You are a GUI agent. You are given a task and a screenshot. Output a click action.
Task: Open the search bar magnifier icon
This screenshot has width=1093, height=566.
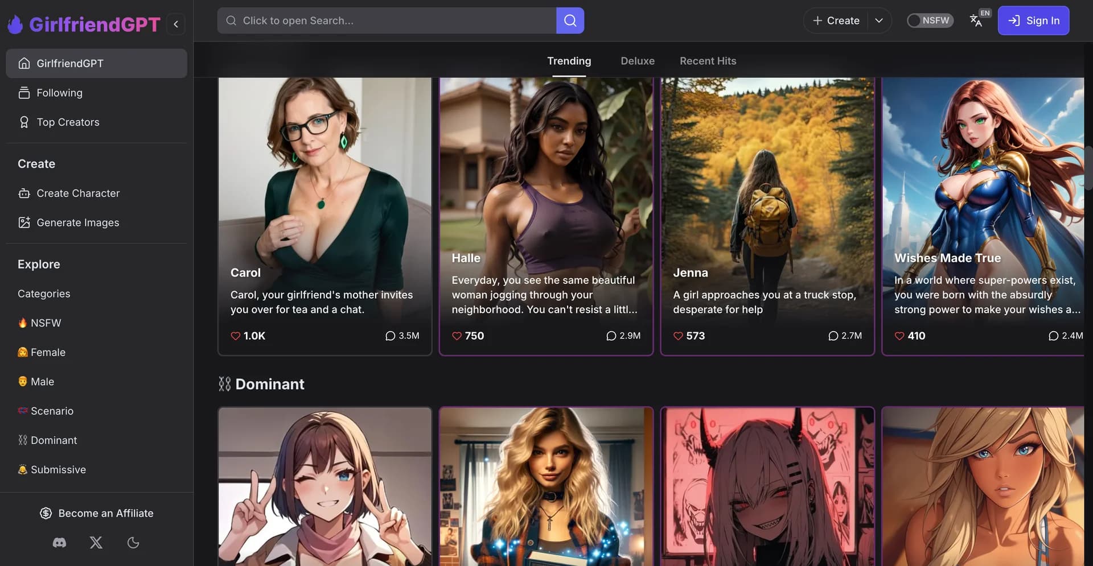tap(570, 20)
